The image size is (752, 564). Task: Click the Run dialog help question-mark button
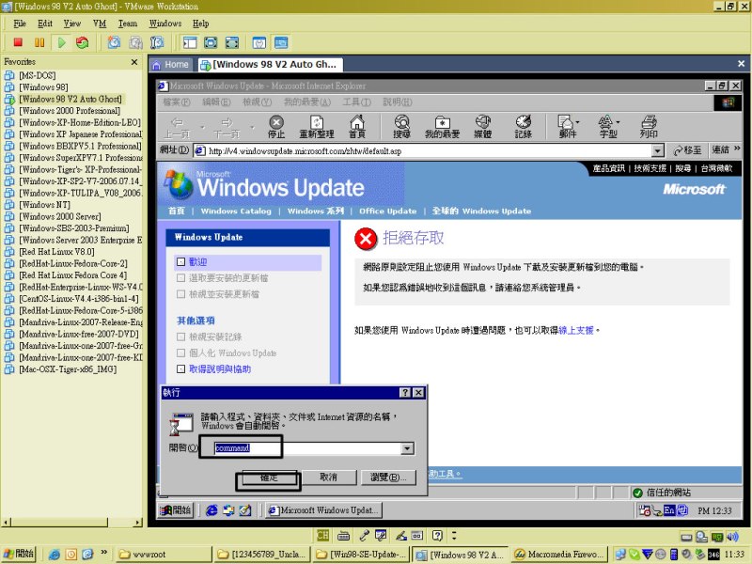click(x=405, y=392)
